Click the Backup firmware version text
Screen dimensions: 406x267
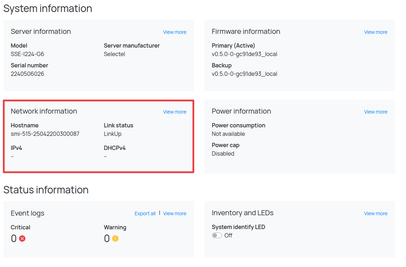(x=244, y=74)
